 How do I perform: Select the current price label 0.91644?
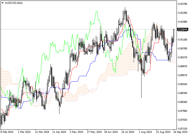(x=183, y=29)
